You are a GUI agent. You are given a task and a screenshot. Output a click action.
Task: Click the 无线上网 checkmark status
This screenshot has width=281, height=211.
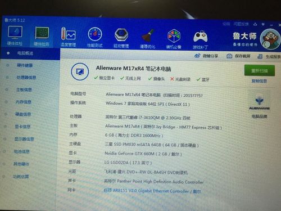click(x=130, y=78)
